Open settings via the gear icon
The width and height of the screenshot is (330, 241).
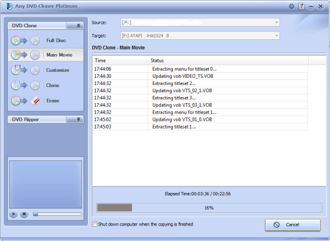[291, 6]
